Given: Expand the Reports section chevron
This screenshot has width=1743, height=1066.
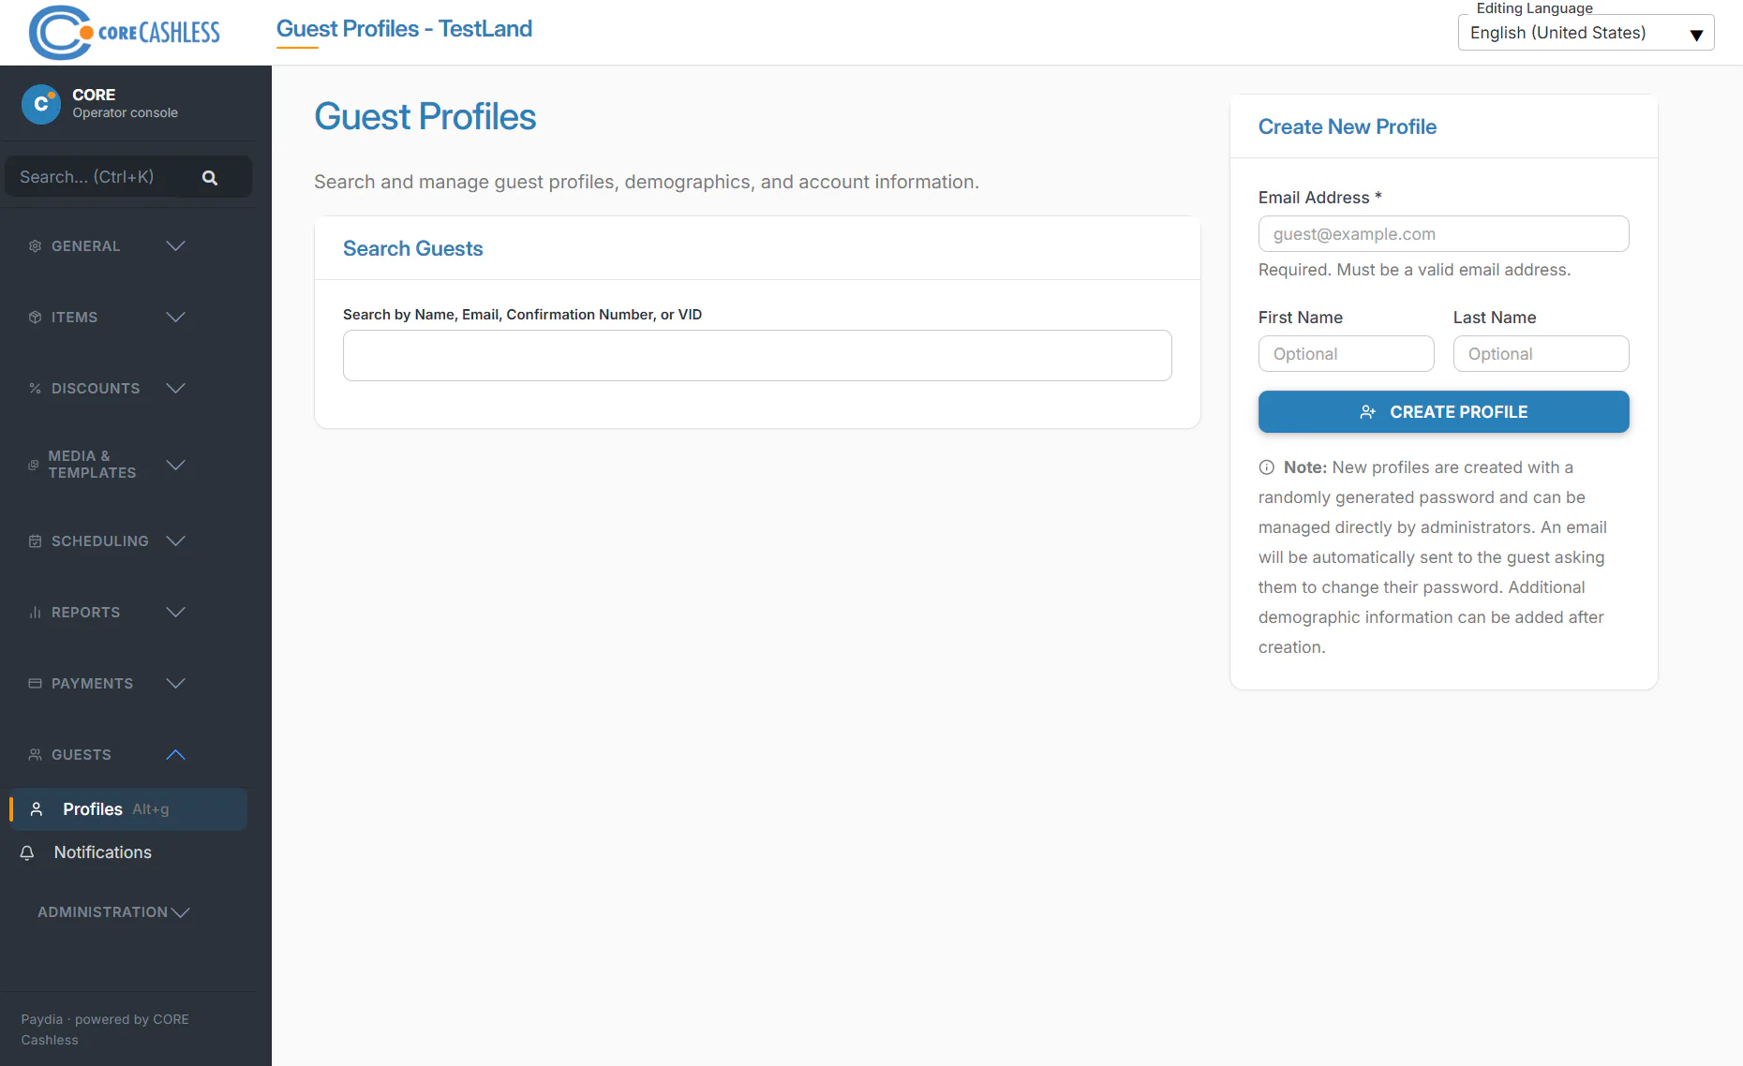Looking at the screenshot, I should point(175,613).
